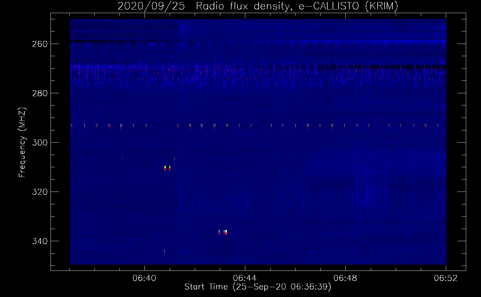
Task: Select the 320 frequency tick label
Action: point(40,192)
